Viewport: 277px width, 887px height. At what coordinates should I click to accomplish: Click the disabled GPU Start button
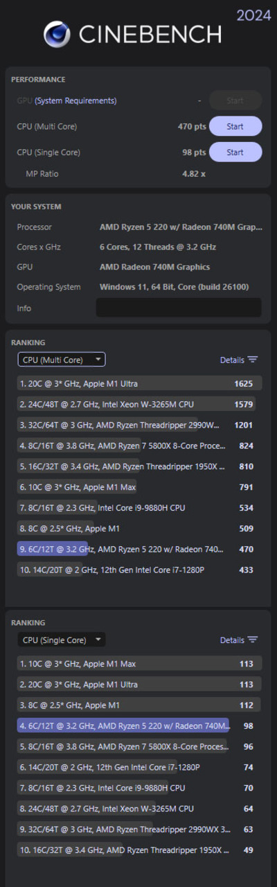click(235, 100)
